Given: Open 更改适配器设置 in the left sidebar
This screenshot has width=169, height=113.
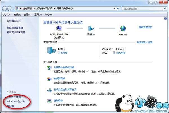Looking at the screenshot, I should coord(15,27).
